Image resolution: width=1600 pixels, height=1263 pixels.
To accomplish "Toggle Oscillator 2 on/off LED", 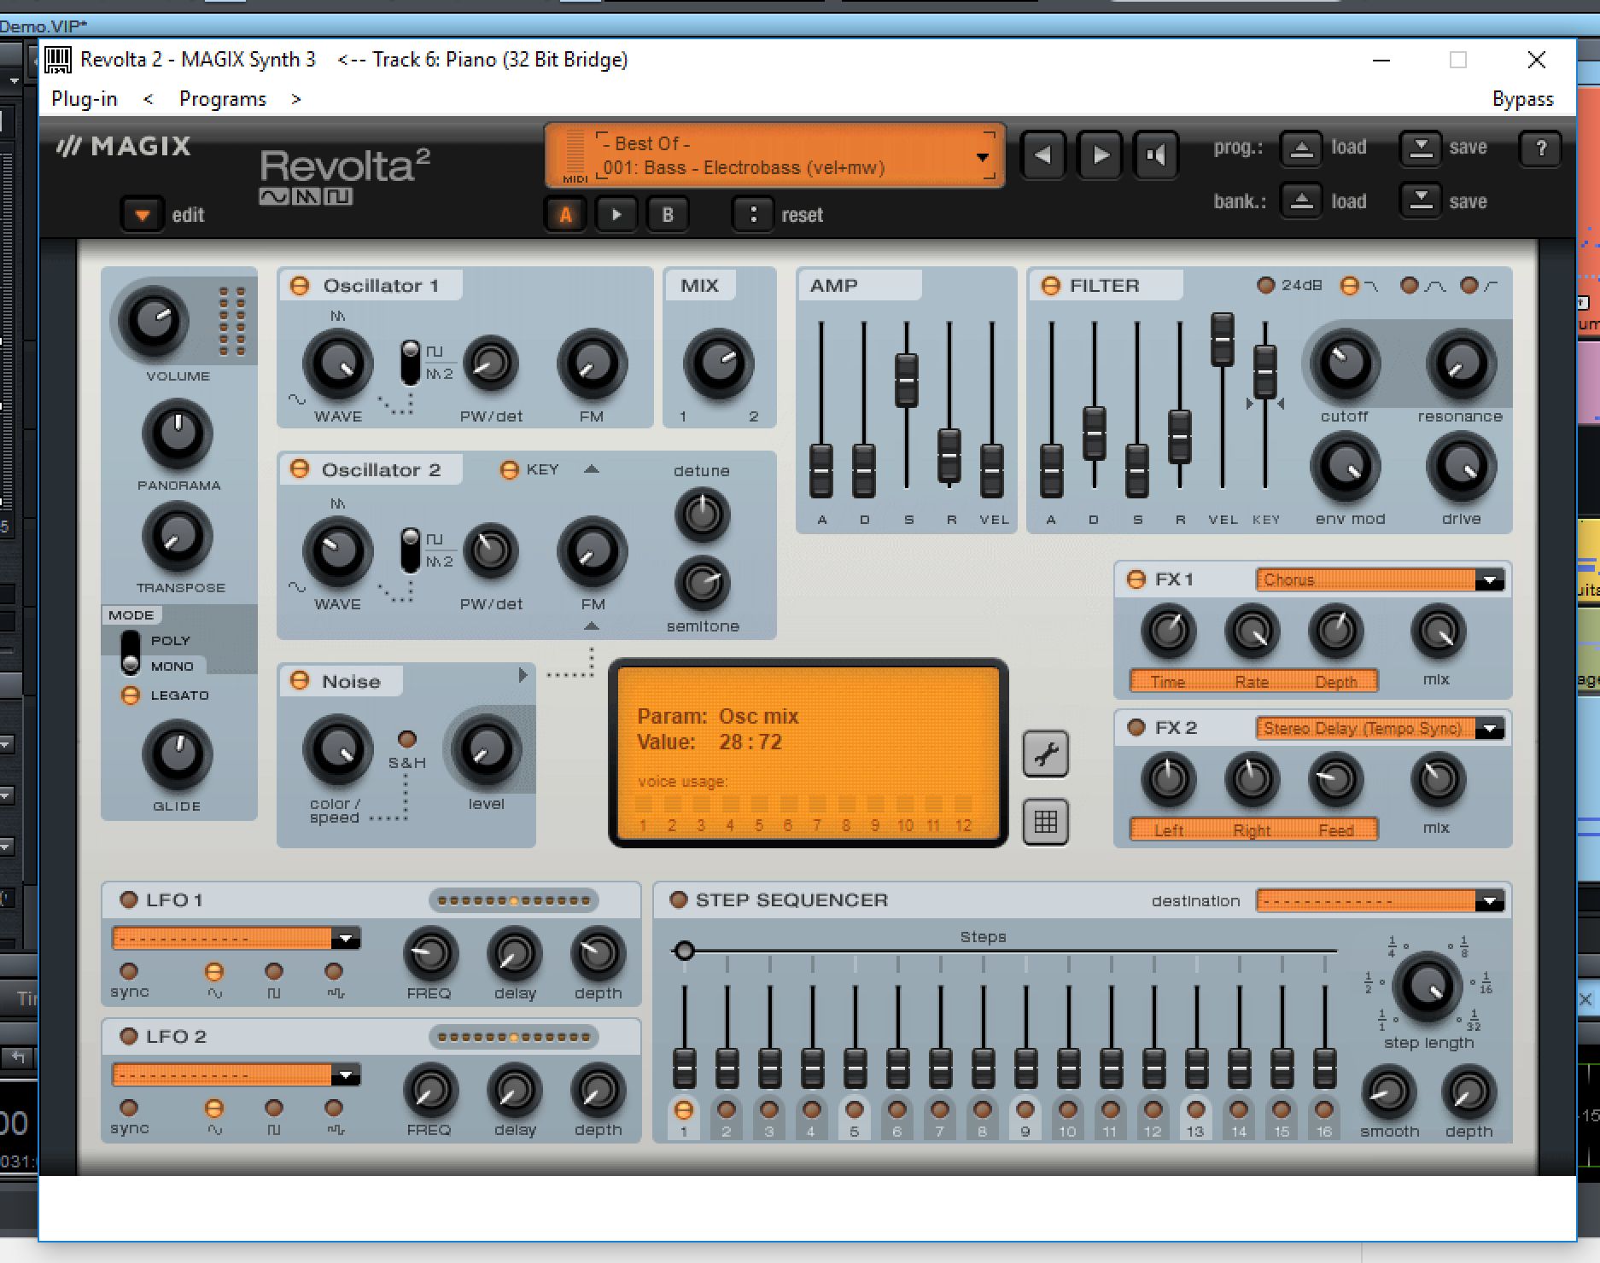I will (x=300, y=469).
